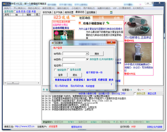The image size is (167, 132).
Task: Click 快速免验证登录 link
Action: 63,80
